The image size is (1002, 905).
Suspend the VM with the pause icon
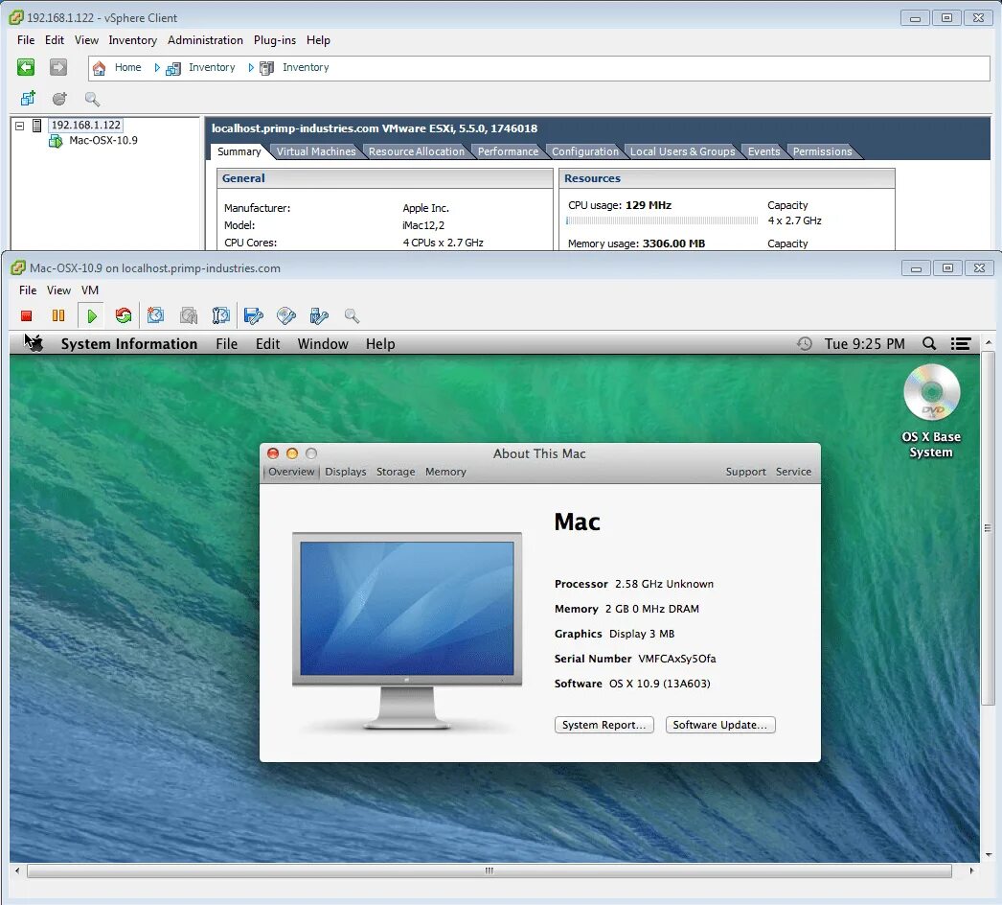pos(58,315)
